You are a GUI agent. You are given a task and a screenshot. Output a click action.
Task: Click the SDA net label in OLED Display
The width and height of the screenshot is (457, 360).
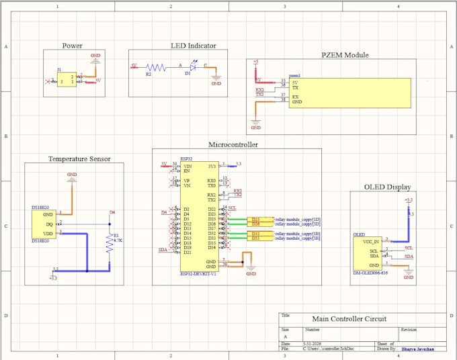point(409,257)
